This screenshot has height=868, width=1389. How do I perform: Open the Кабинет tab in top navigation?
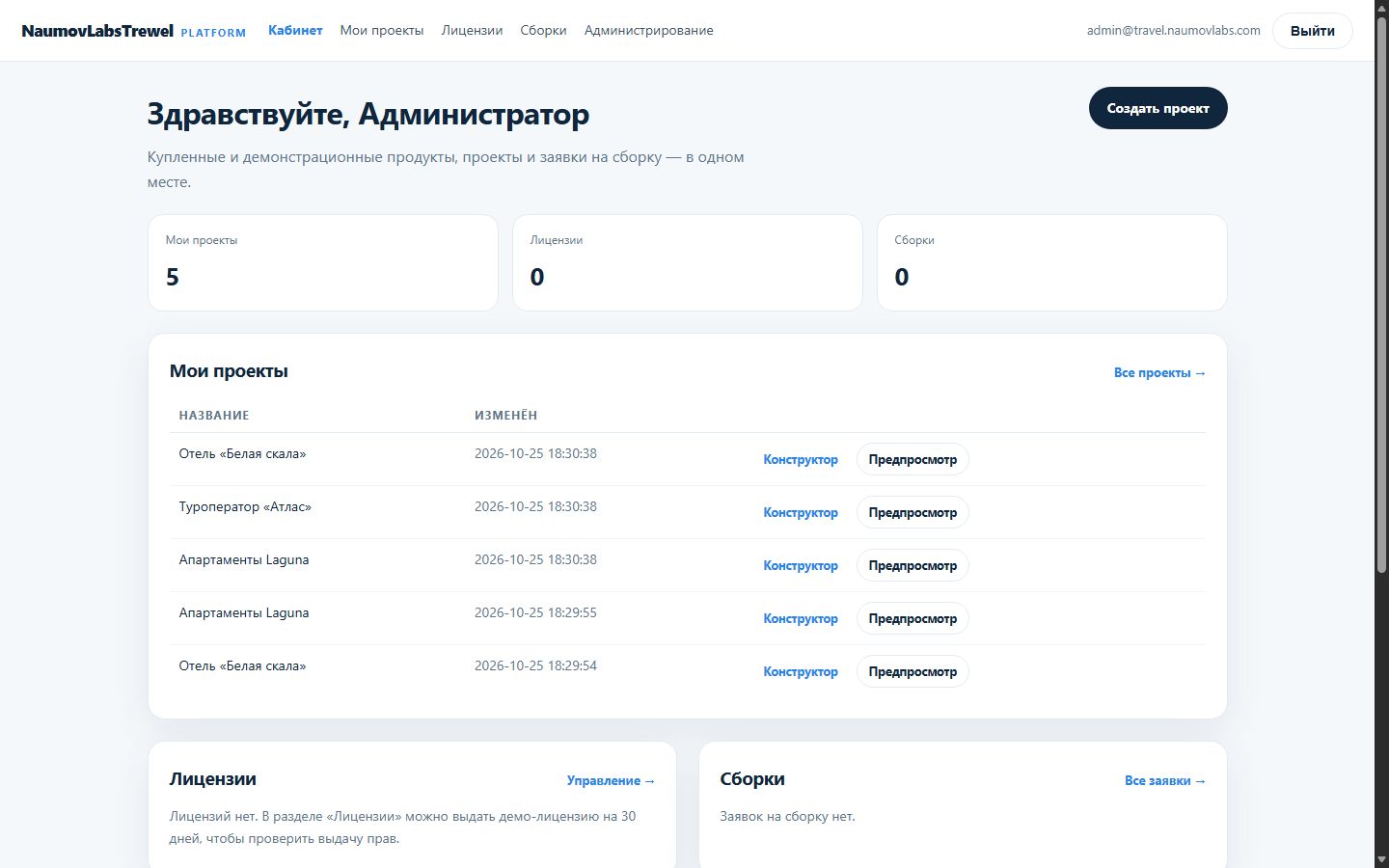295,31
